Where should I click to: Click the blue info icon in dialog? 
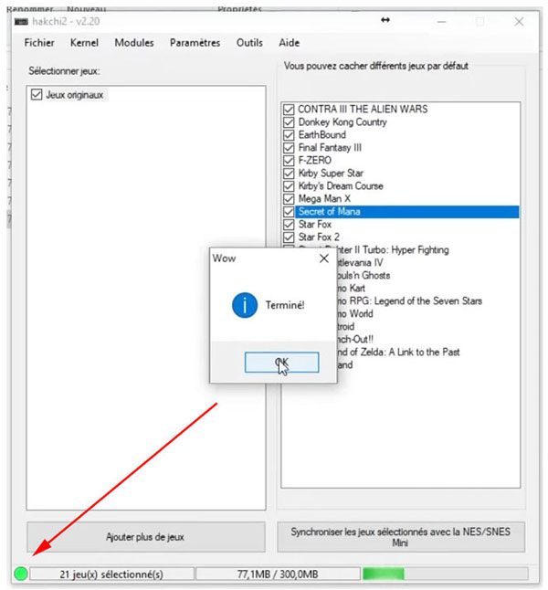(245, 306)
